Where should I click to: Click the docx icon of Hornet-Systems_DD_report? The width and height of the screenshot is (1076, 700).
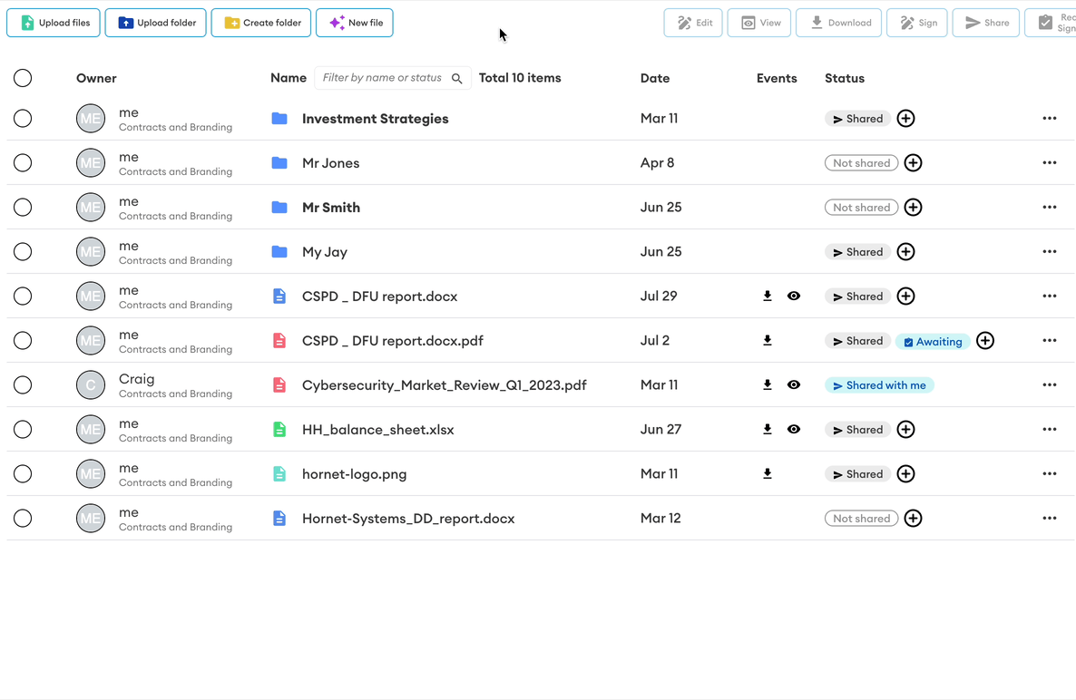tap(279, 519)
